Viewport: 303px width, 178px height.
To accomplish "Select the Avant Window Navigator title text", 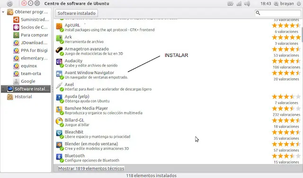I will point(89,73).
